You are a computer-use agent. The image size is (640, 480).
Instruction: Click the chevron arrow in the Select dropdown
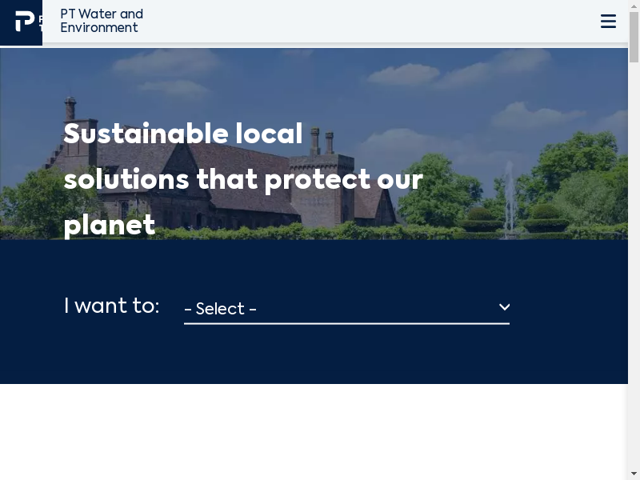[504, 307]
